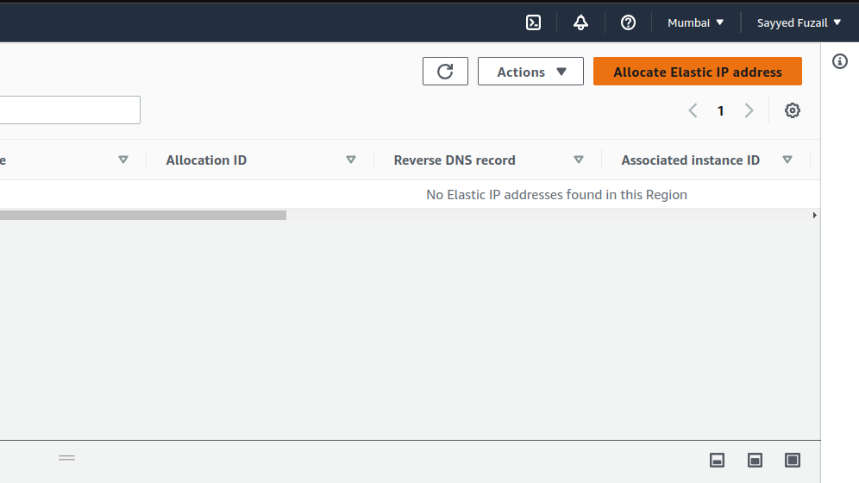The image size is (859, 483).
Task: Click Allocate Elastic IP address button
Action: coord(697,72)
